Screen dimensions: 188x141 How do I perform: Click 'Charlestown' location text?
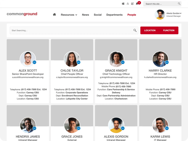pos(121,99)
